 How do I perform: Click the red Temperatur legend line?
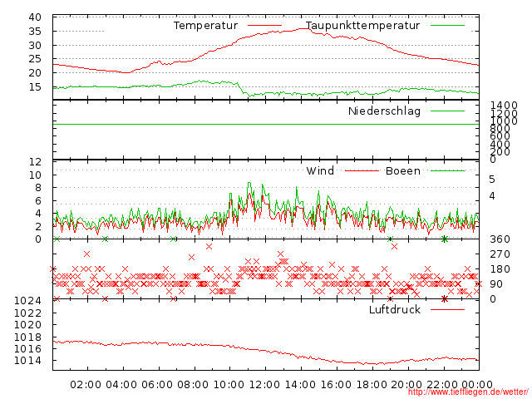tap(265, 26)
